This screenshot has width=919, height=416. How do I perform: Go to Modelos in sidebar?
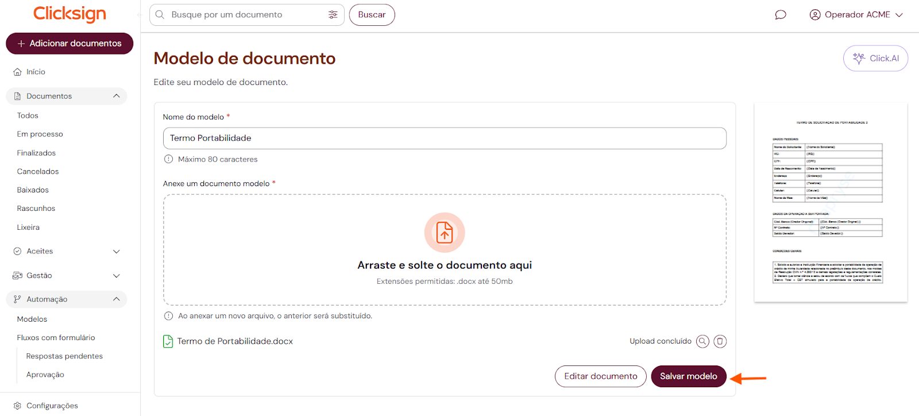click(x=32, y=319)
